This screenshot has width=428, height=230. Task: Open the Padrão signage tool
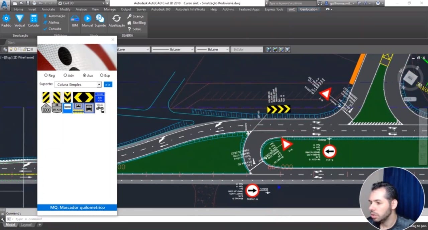(x=6, y=21)
